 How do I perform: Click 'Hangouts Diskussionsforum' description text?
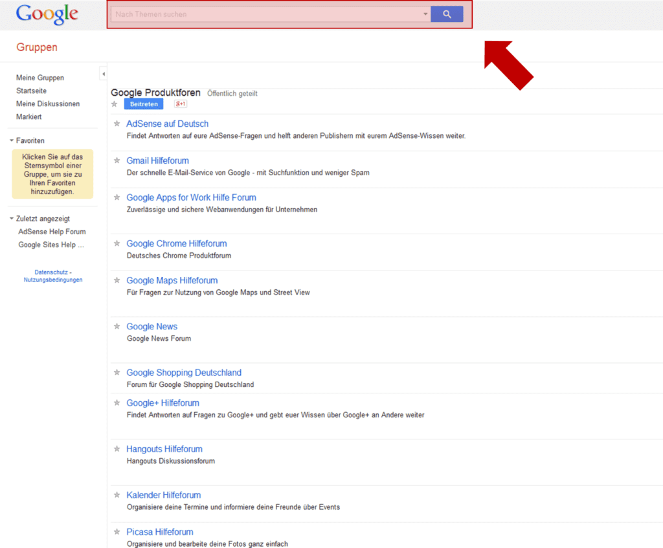click(x=171, y=461)
